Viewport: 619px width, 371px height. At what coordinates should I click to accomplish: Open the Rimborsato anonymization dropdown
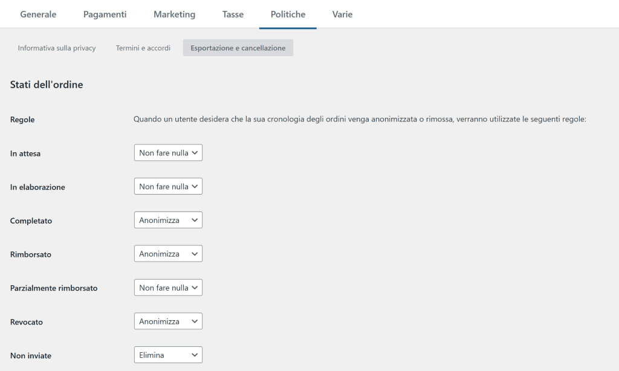[167, 253]
